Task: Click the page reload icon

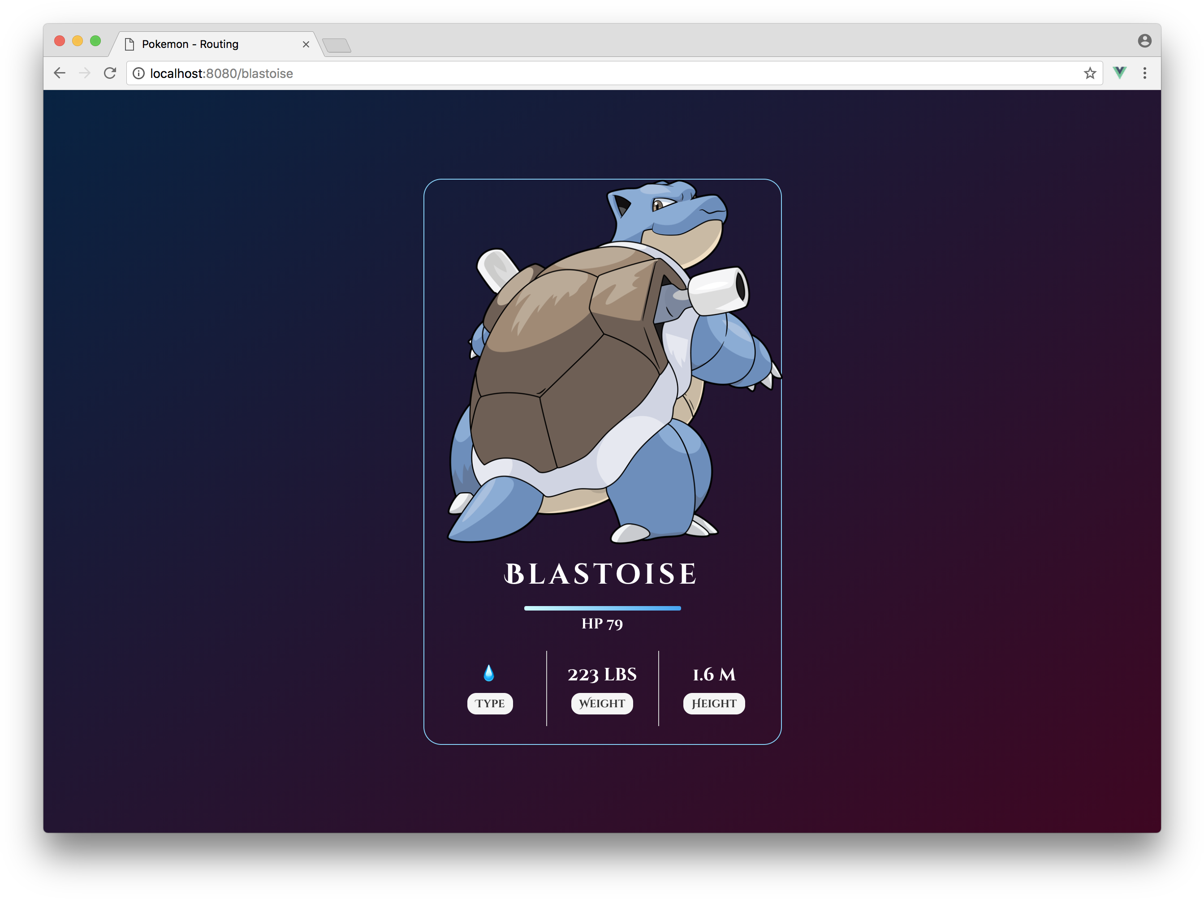Action: [x=111, y=73]
